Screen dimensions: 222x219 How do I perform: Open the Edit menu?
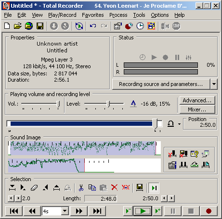pos(22,15)
